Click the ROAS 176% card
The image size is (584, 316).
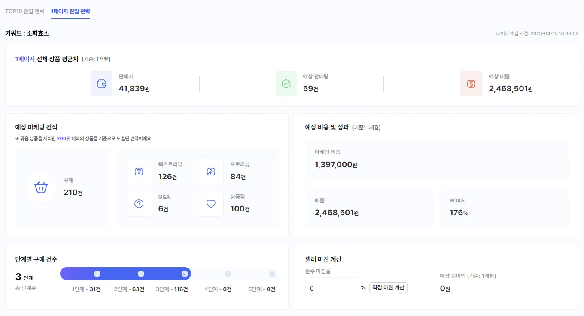(504, 207)
